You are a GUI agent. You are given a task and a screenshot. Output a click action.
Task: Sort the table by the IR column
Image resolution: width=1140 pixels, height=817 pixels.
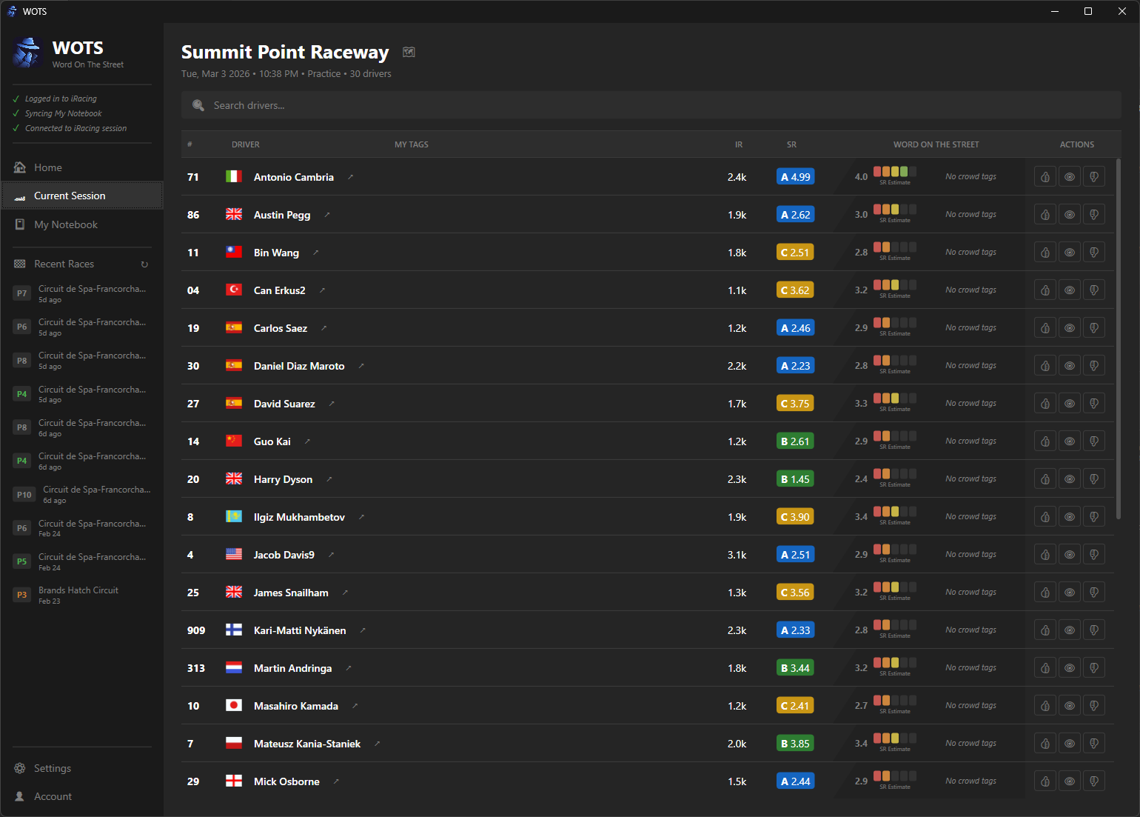[x=738, y=144]
